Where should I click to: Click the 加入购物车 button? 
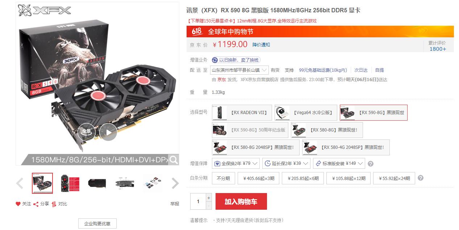point(241,201)
